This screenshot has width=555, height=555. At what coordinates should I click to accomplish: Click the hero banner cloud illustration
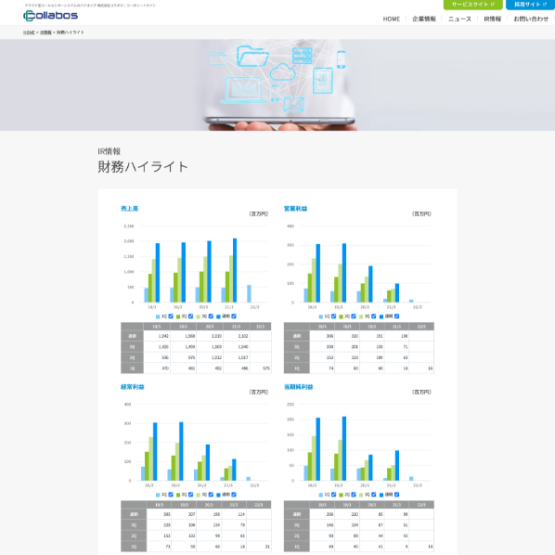coord(282,71)
